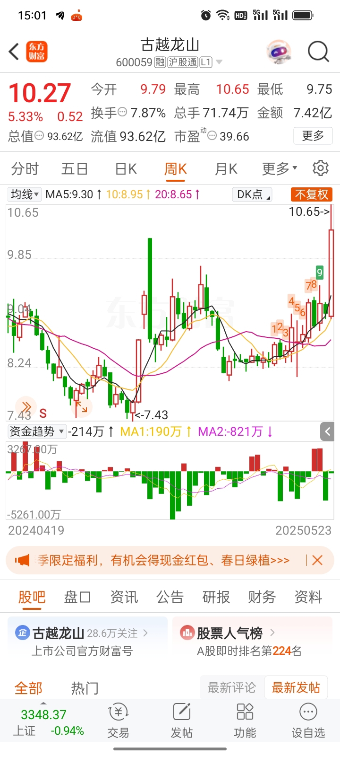Tap the green 9 signal marker
This screenshot has height=757, width=340.
coord(320,273)
